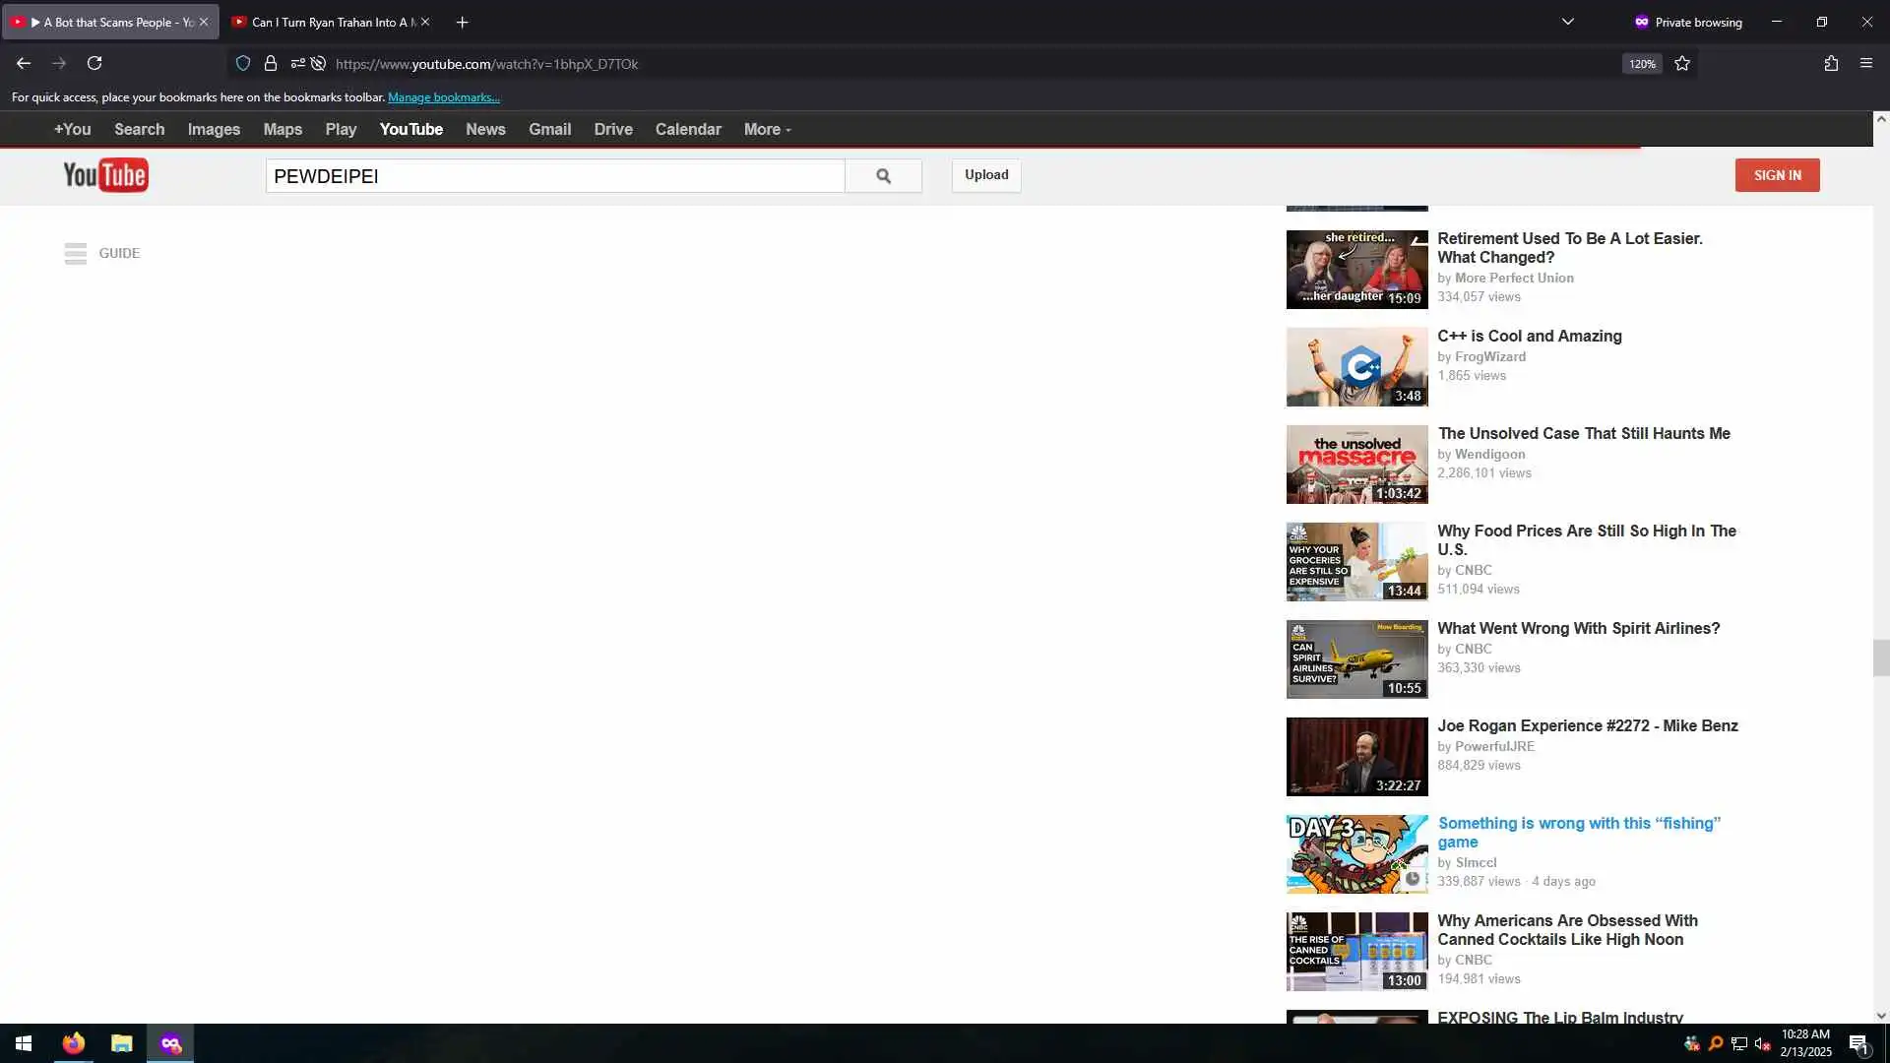Select Gmail in the Google bar
Image resolution: width=1890 pixels, height=1063 pixels.
click(x=549, y=129)
